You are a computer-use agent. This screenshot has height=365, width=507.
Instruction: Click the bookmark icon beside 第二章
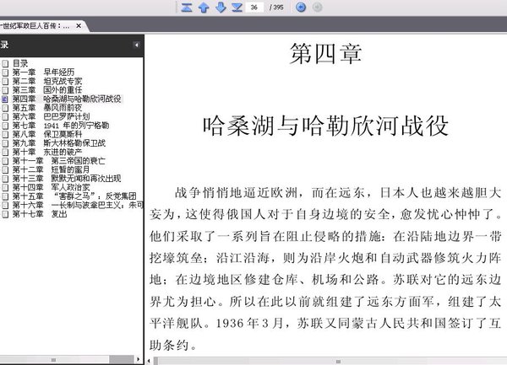[x=5, y=81]
